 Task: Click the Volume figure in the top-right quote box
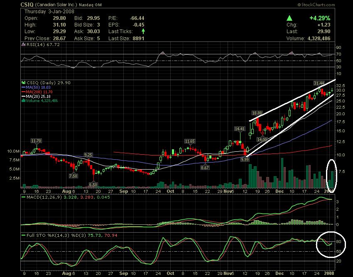pos(319,39)
